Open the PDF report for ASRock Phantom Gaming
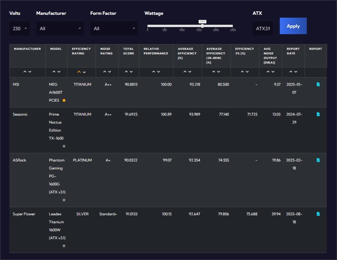Viewport: 337px width, 260px height. point(318,160)
